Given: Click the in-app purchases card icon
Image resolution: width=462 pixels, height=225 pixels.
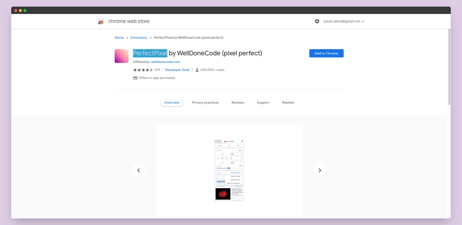Looking at the screenshot, I should click(135, 78).
